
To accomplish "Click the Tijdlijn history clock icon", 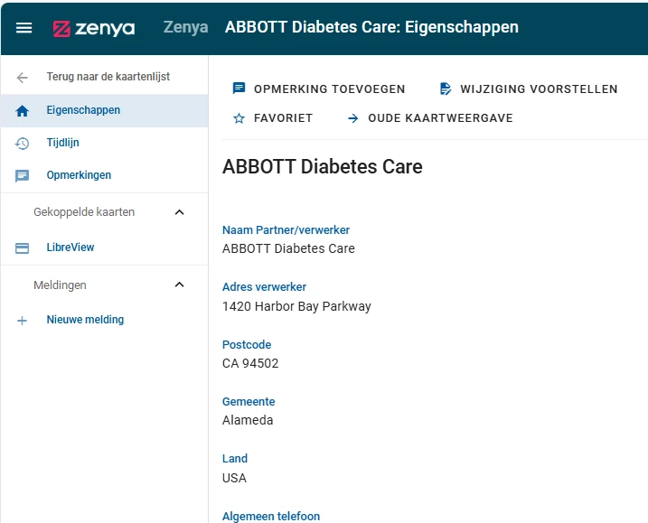I will [23, 144].
